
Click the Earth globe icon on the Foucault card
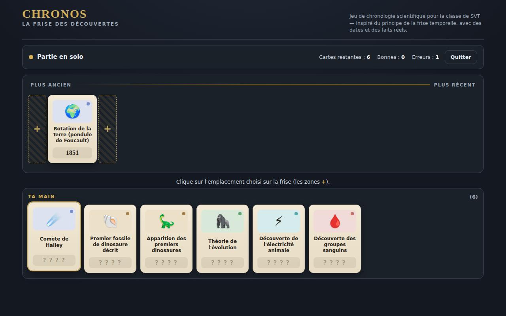[x=72, y=111]
